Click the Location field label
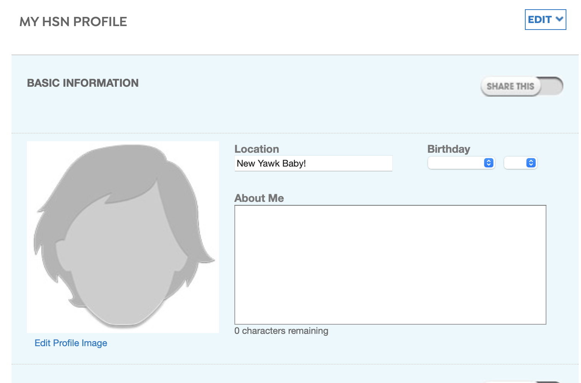 click(x=257, y=149)
